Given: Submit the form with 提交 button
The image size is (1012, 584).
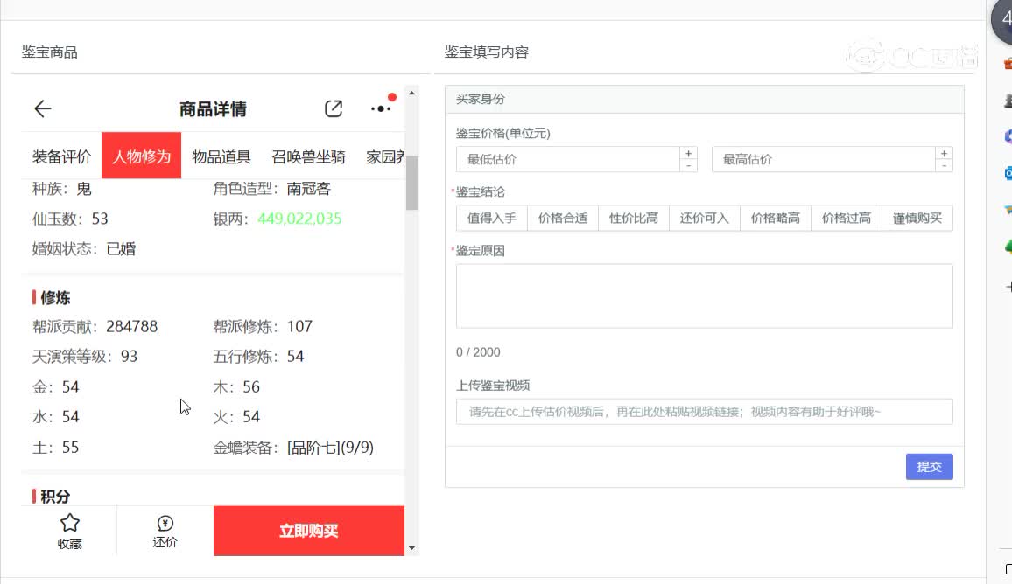Looking at the screenshot, I should [929, 467].
